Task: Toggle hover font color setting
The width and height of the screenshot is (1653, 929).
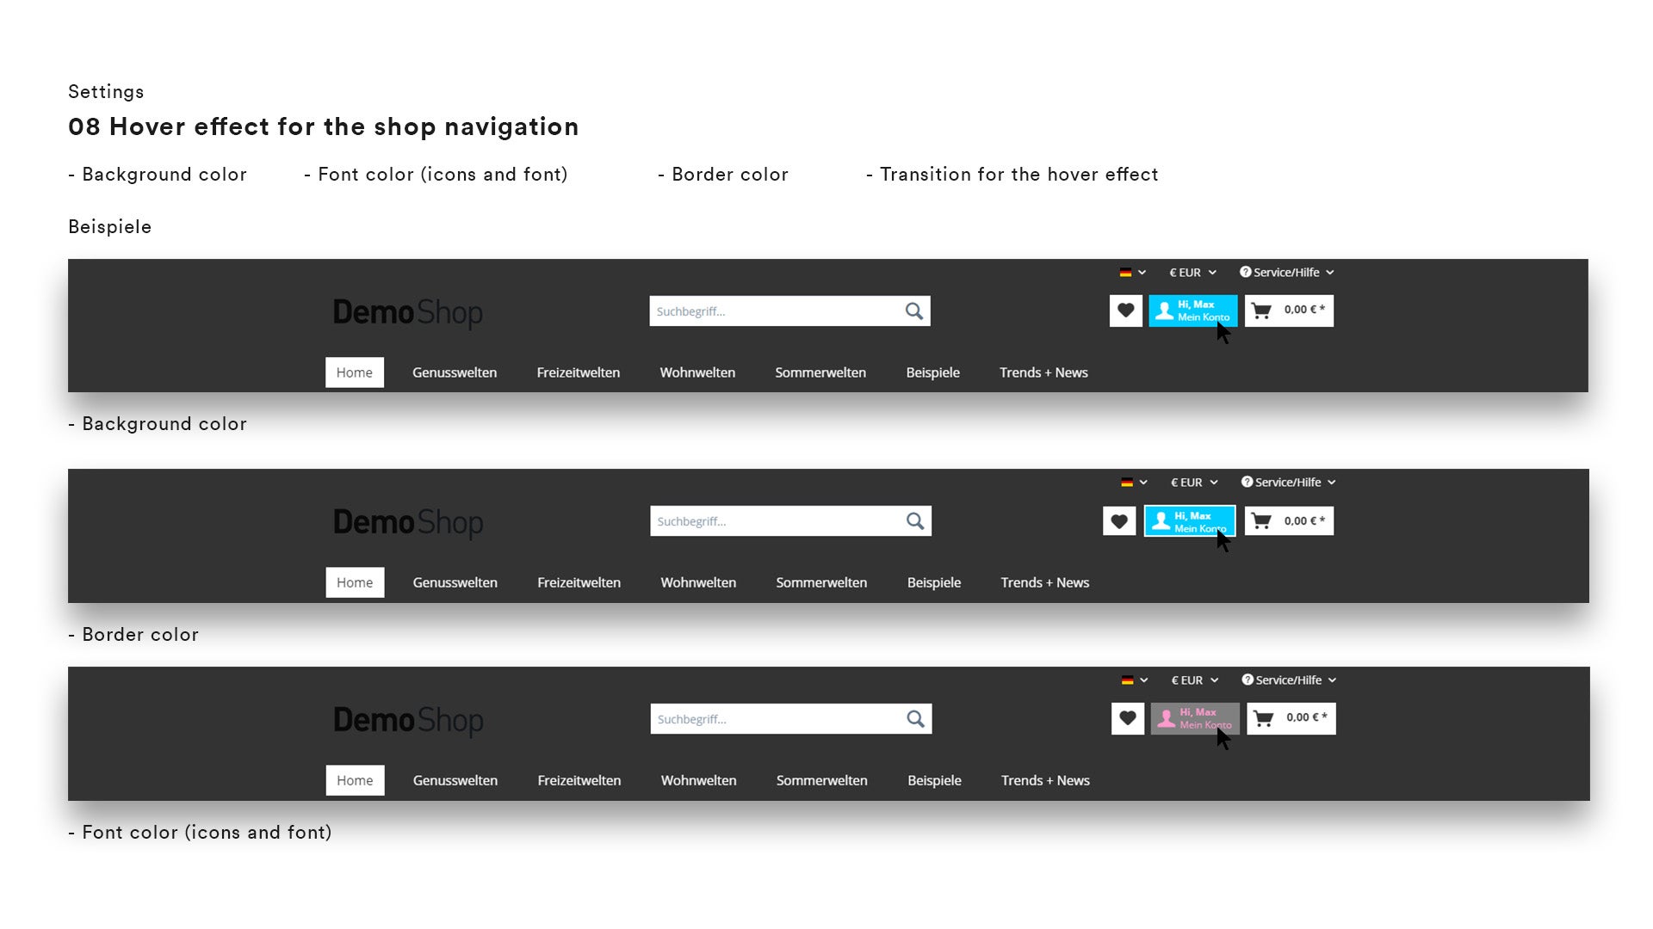Action: point(444,175)
